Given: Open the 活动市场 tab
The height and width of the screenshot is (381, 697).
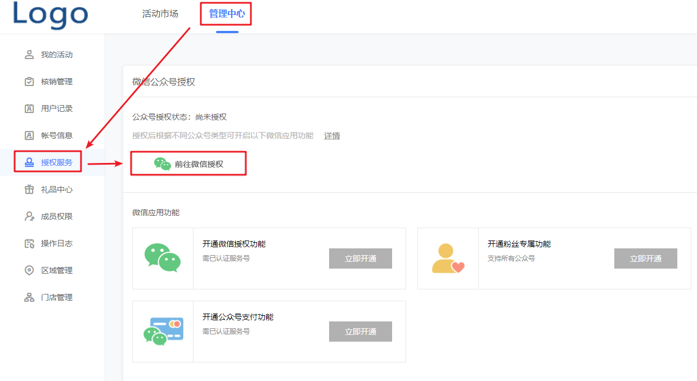Looking at the screenshot, I should (x=160, y=13).
